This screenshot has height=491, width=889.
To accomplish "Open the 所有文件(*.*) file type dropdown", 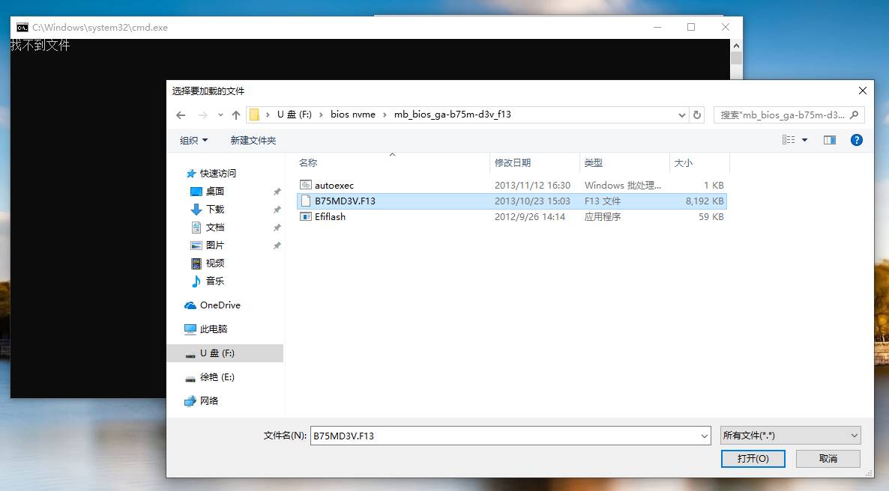I will click(x=790, y=436).
